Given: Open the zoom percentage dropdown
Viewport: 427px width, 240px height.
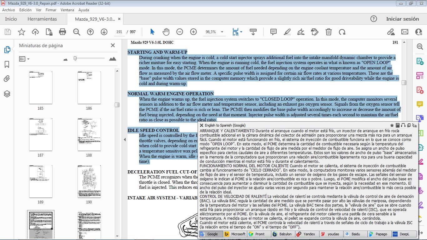Looking at the screenshot, I should (222, 32).
